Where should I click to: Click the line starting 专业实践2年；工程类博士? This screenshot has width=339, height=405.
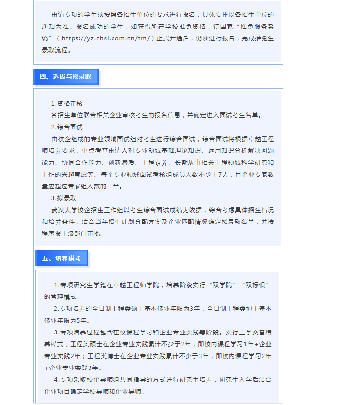tap(158, 356)
